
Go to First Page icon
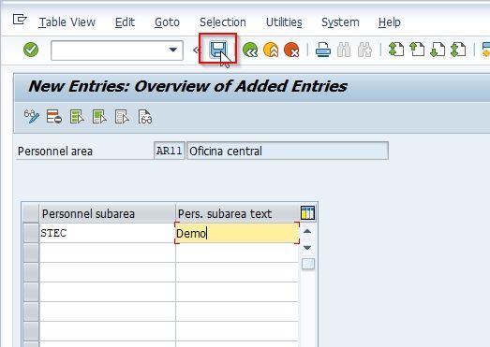pyautogui.click(x=396, y=50)
